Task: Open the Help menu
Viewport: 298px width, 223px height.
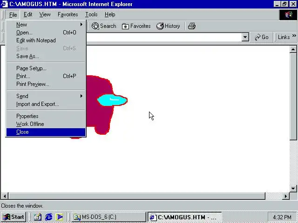Action: coord(110,14)
